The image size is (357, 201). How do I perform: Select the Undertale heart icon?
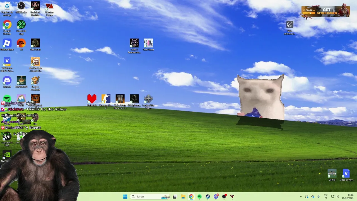[92, 100]
